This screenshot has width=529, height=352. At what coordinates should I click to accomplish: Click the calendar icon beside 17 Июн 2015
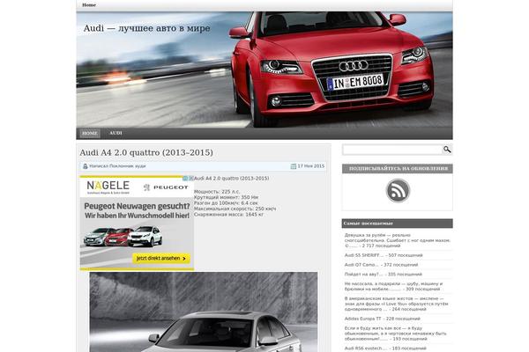(294, 166)
